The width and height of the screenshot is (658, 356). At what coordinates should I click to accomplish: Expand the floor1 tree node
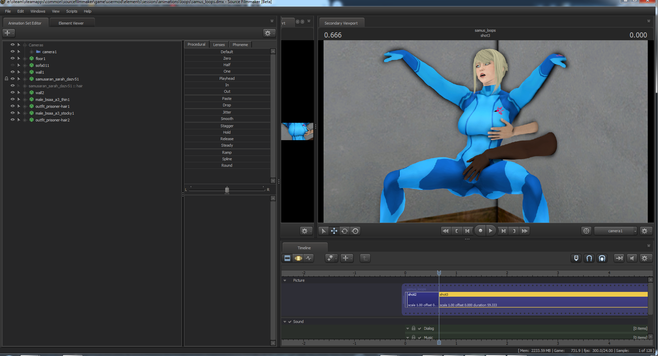coord(25,59)
